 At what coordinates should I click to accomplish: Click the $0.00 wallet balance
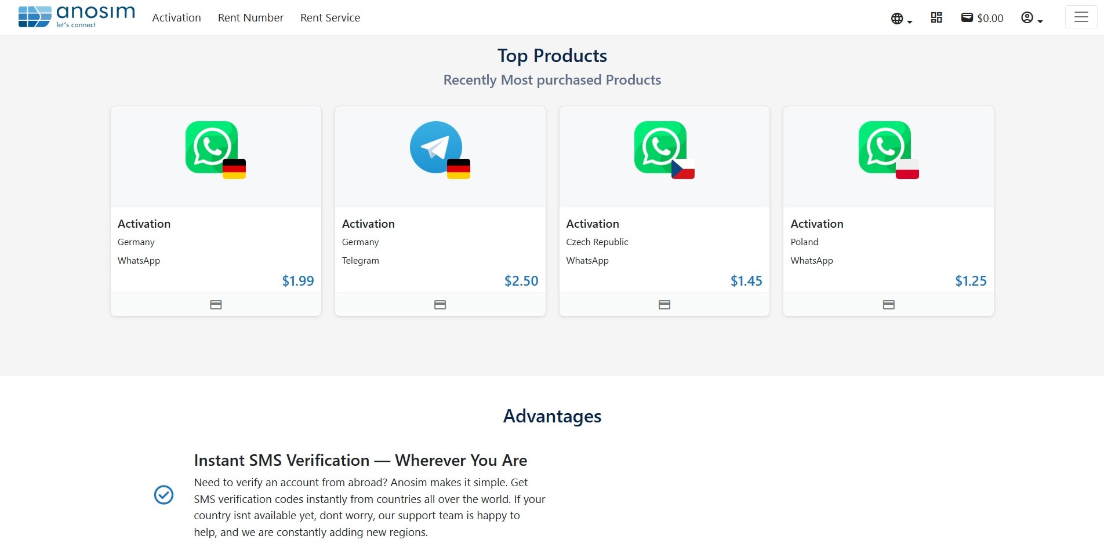982,18
